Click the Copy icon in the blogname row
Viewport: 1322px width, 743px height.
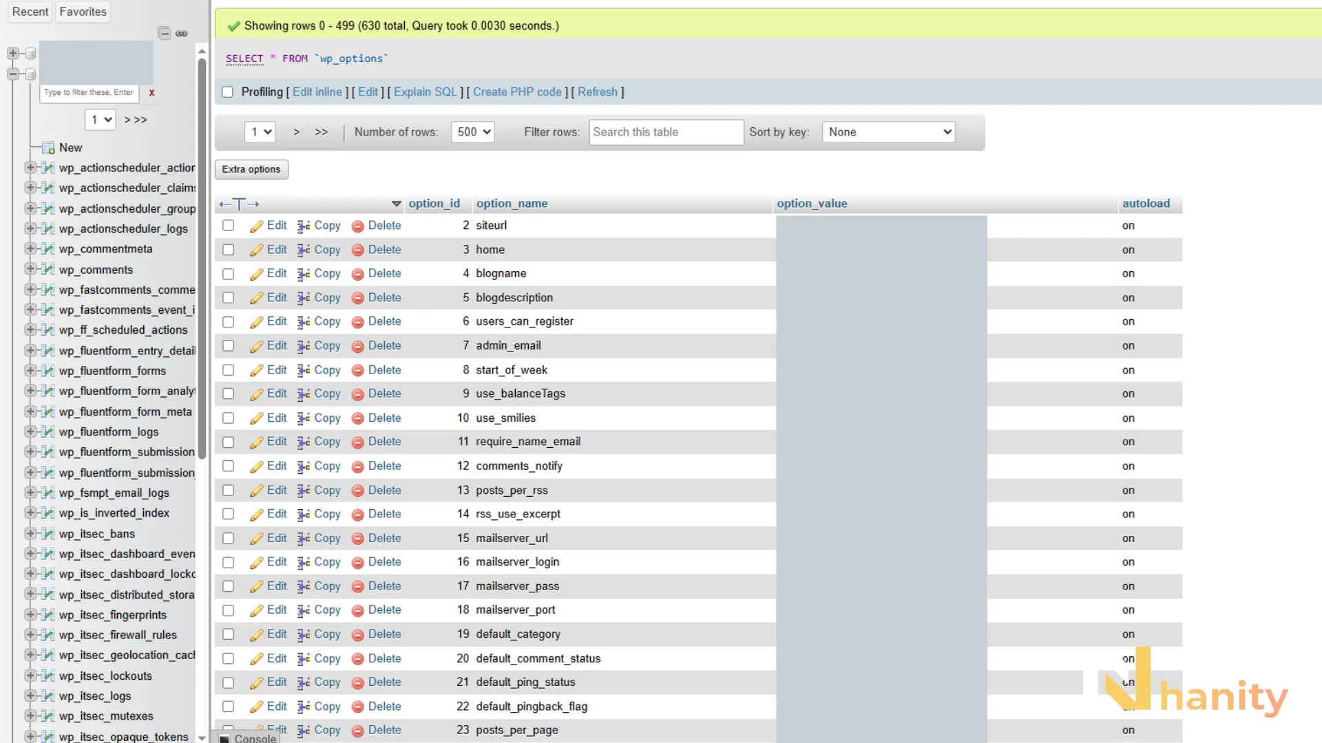pos(304,274)
